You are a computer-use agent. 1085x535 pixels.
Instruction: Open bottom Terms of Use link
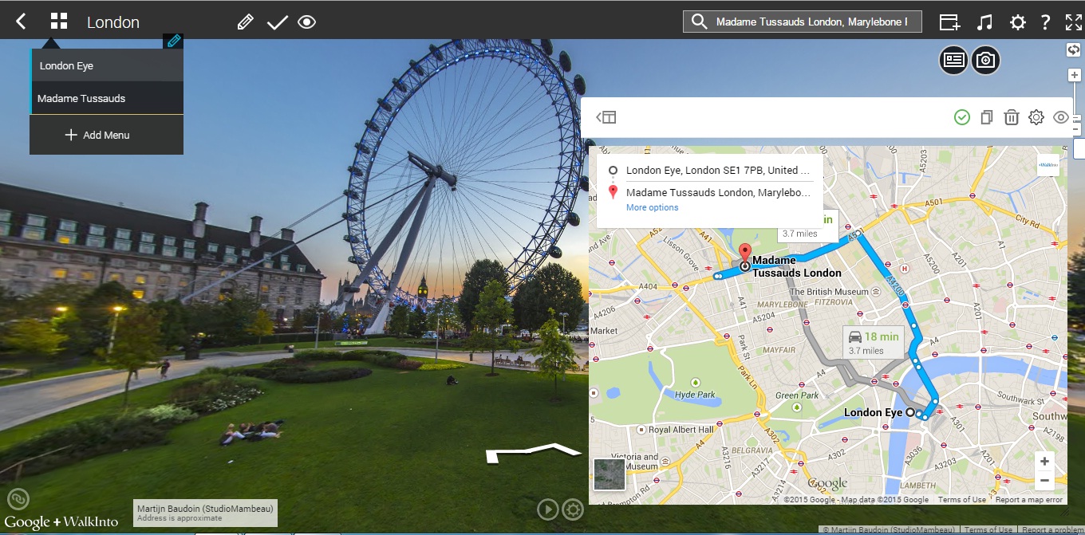pyautogui.click(x=988, y=530)
